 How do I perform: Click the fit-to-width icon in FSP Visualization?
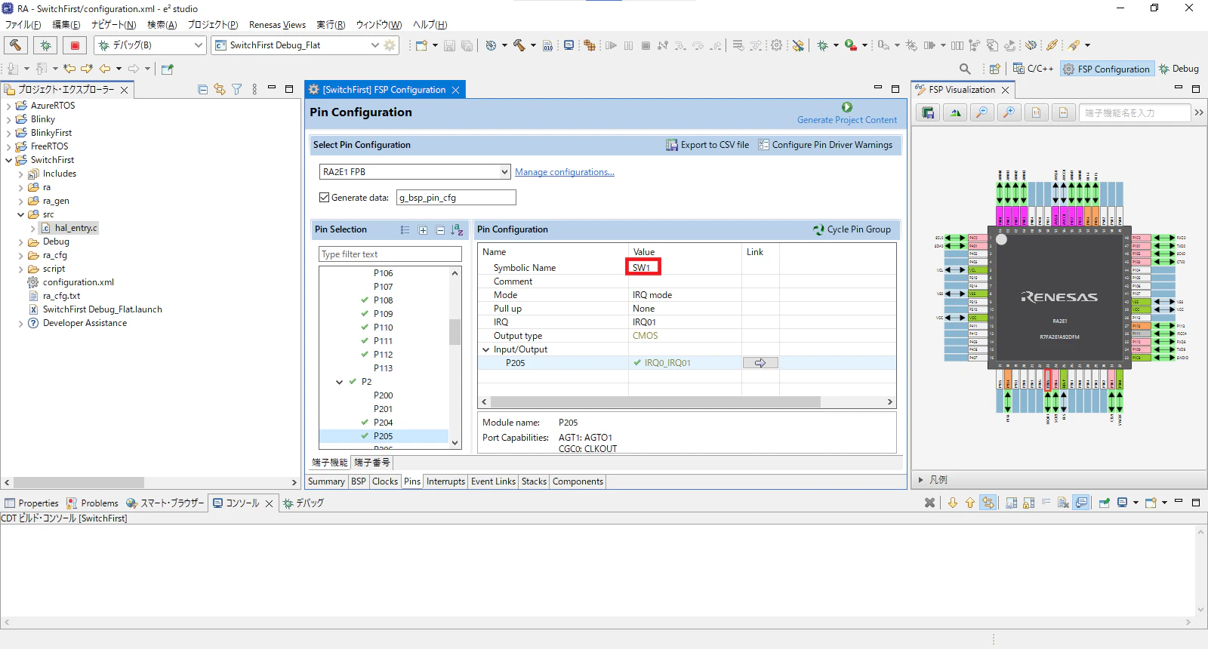[1063, 112]
